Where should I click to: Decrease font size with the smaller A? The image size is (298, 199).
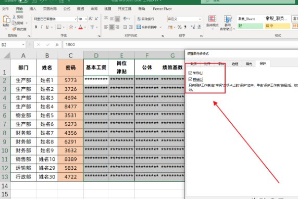96,19
